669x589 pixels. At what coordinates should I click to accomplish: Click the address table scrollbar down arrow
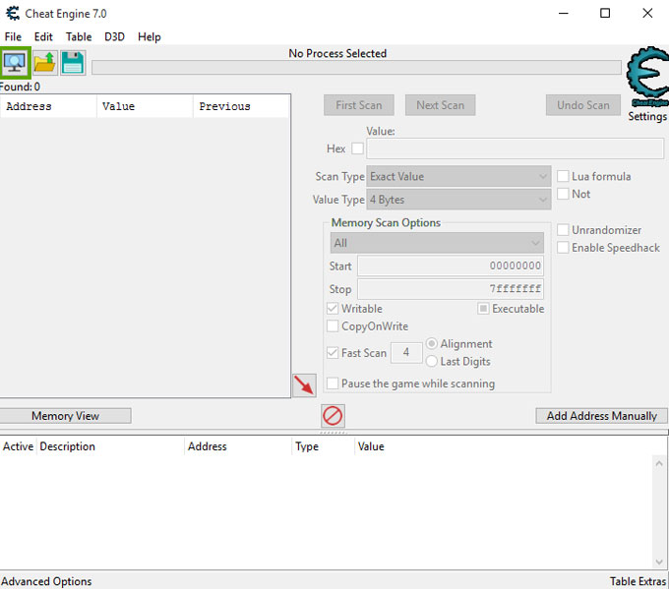(659, 561)
